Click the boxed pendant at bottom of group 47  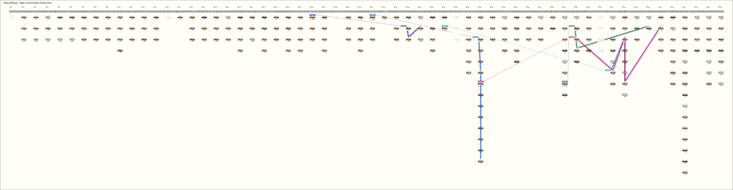tap(565, 84)
